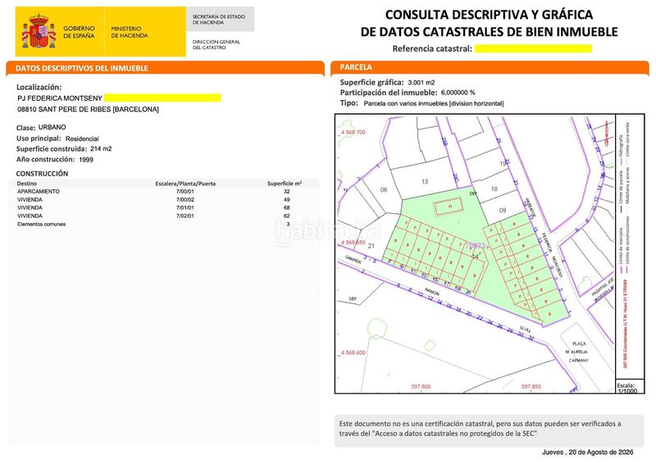Click the 'PARCELA' section header
Screen dimensions: 656x463
(x=356, y=67)
